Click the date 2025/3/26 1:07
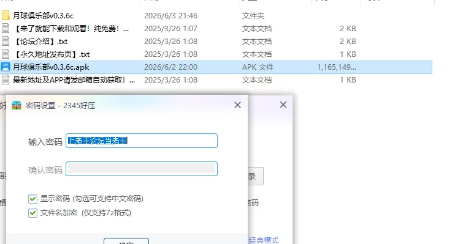This screenshot has width=455, height=244. 171,29
